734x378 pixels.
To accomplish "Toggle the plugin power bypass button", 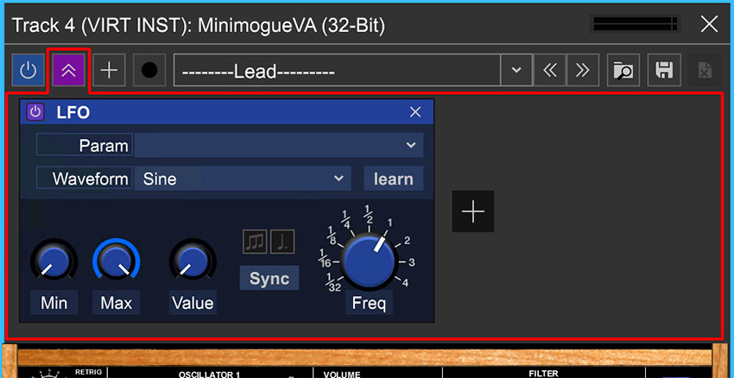I will [28, 70].
